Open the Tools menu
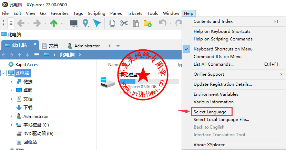The height and width of the screenshot is (150, 286). coord(153,13)
